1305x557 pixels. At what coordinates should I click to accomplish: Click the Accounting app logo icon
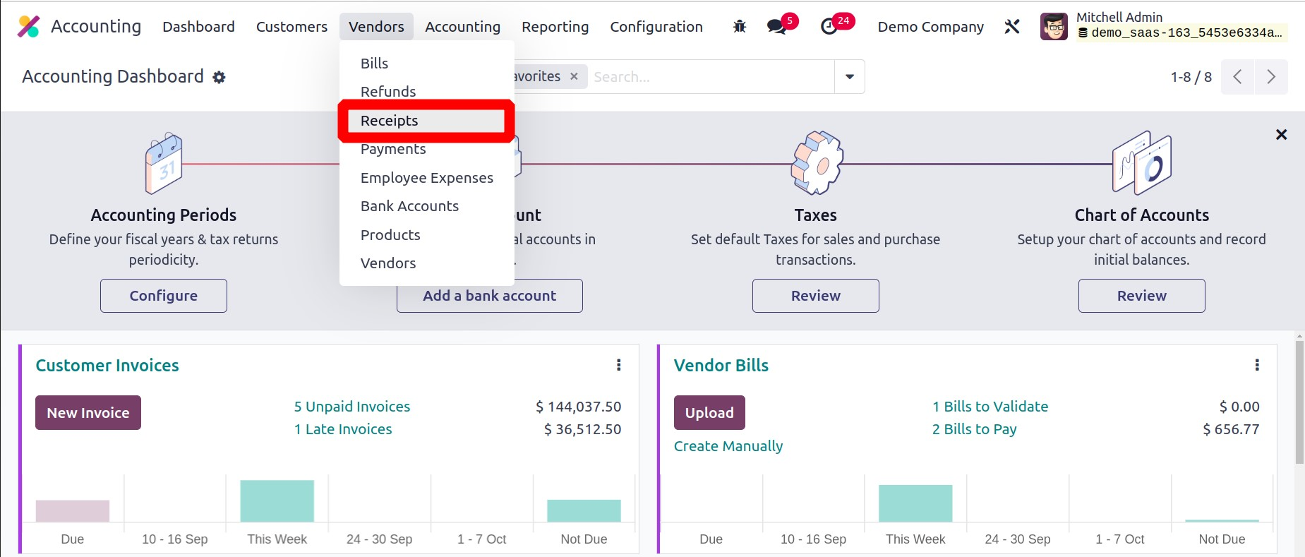point(28,26)
